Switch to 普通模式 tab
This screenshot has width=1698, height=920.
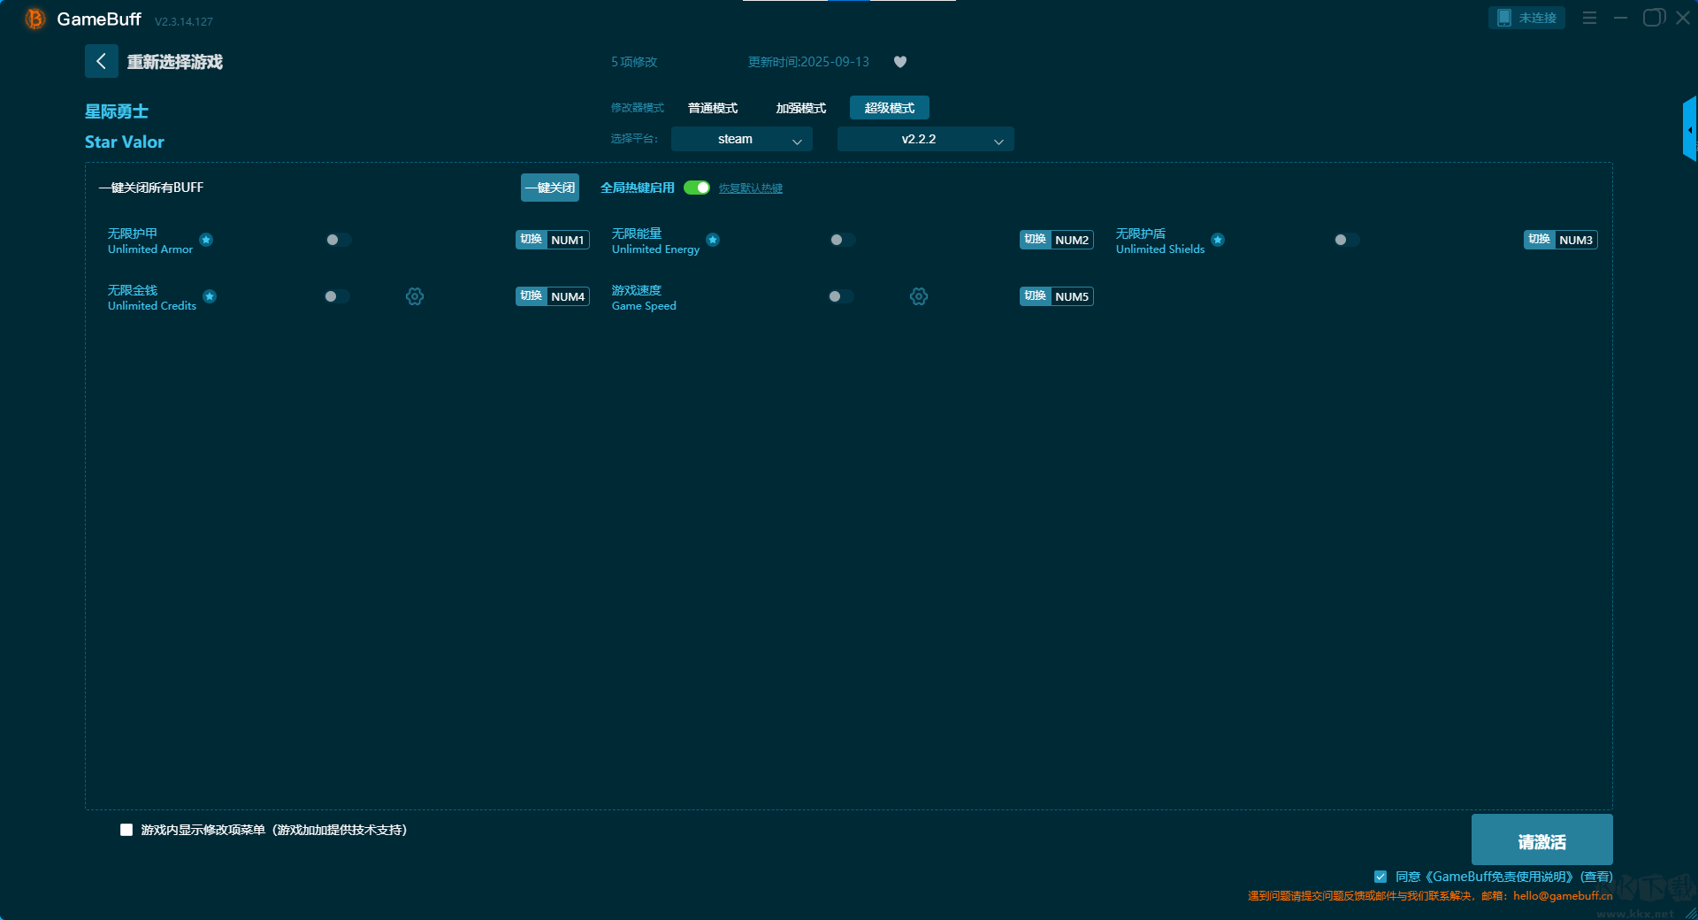712,108
